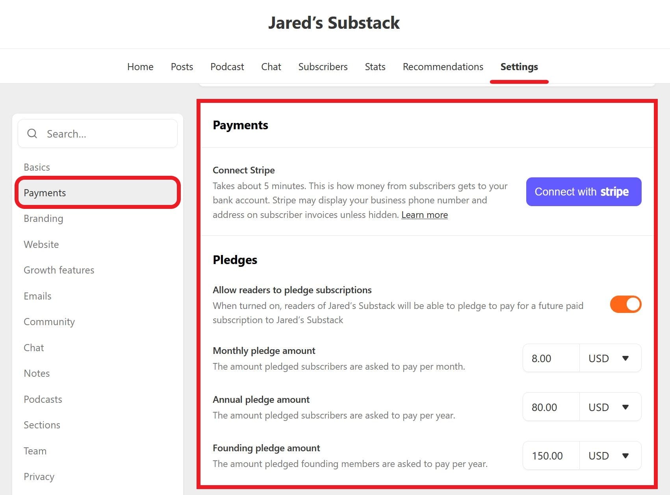The image size is (670, 495).
Task: Go to the Recommendations tab
Action: tap(443, 67)
